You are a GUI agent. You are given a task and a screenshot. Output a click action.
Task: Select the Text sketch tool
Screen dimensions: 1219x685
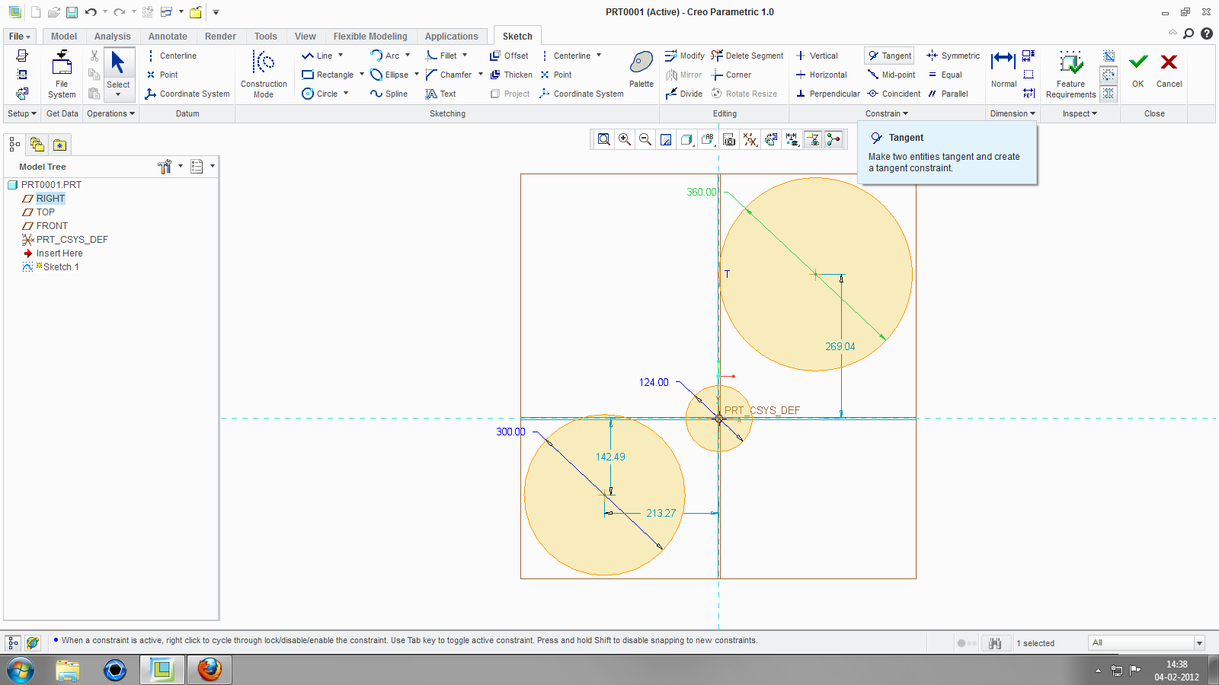coord(441,94)
